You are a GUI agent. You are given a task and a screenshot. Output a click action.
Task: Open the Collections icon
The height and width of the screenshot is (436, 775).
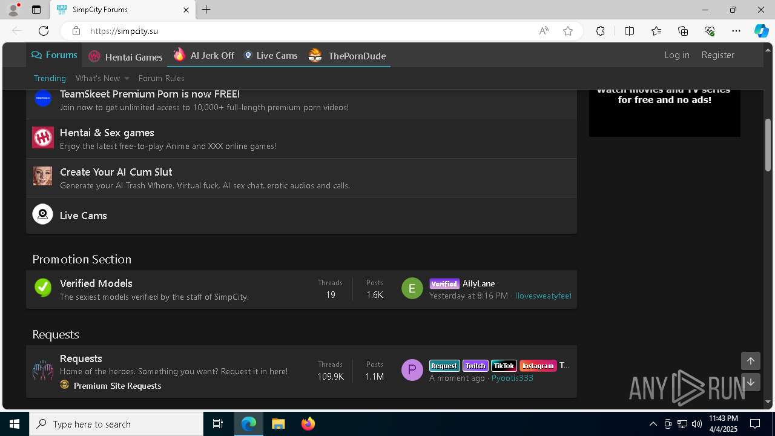683,31
